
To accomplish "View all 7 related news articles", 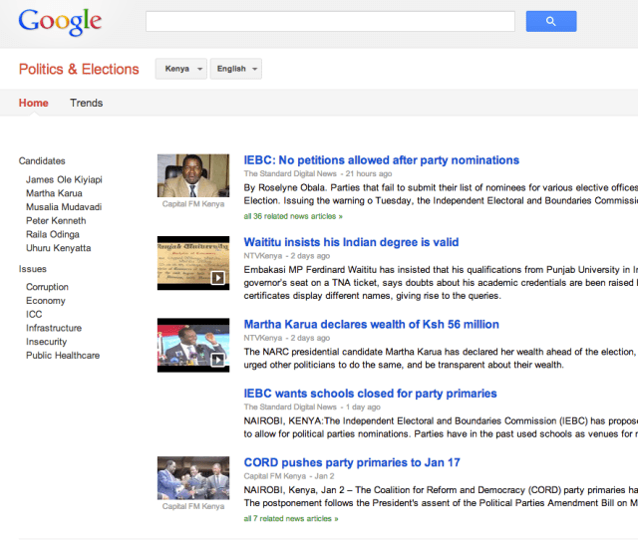I will pos(291,518).
